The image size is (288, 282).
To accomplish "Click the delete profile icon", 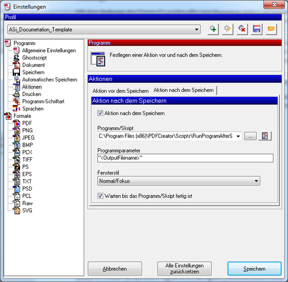I will tap(242, 30).
